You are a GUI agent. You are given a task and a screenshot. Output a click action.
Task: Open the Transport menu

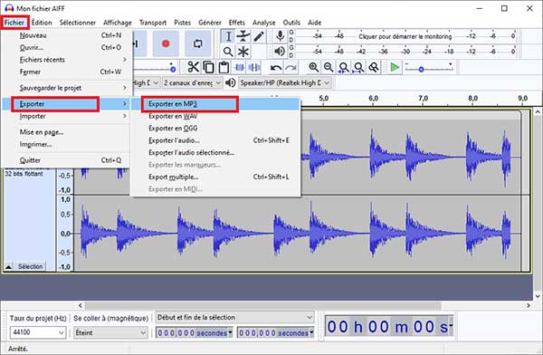point(153,23)
